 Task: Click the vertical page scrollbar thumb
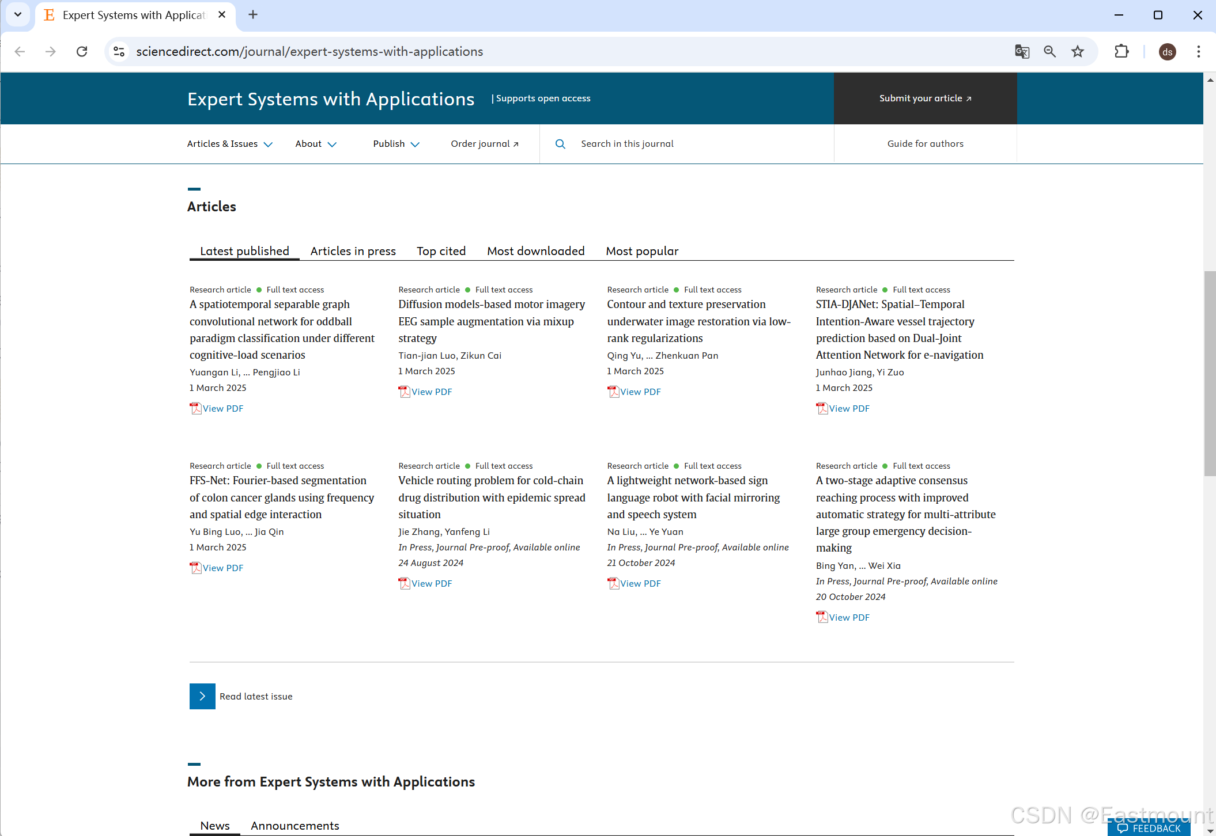[x=1209, y=374]
